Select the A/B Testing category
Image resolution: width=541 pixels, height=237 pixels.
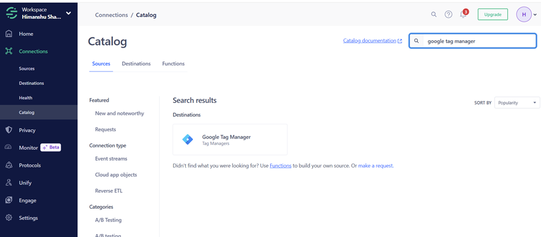tap(108, 220)
